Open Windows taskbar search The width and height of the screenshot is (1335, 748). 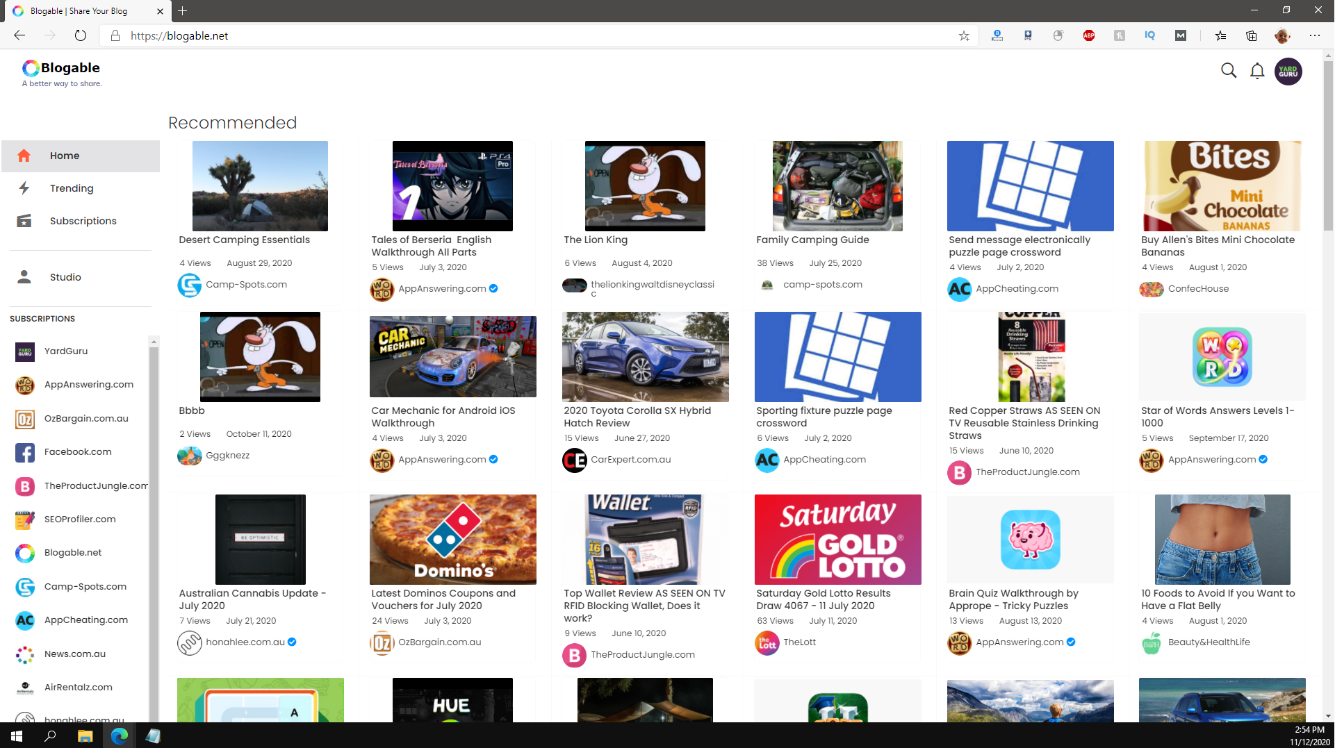coord(50,735)
